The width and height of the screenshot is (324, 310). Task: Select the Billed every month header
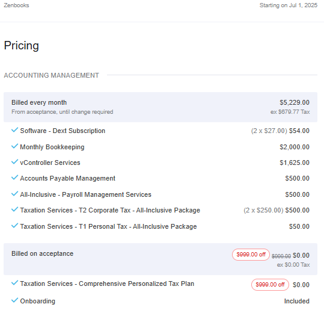pos(160,107)
